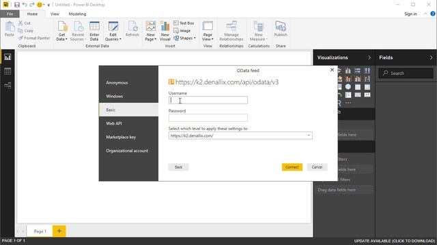The width and height of the screenshot is (437, 245).
Task: Click the blue Help question mark icon
Action: 433,14
